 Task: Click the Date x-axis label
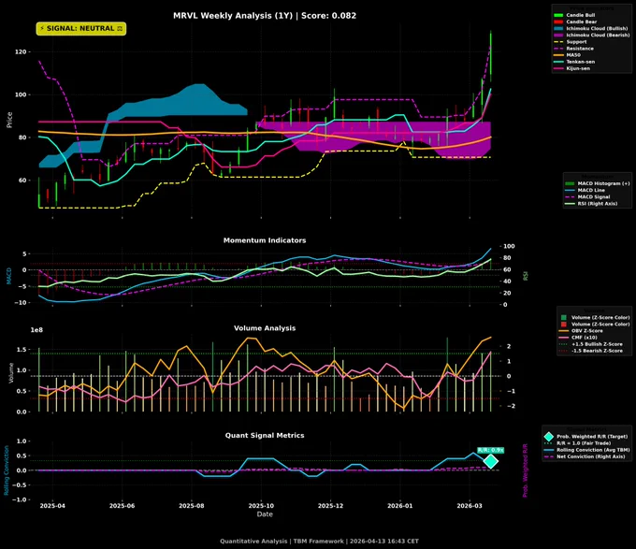point(265,514)
